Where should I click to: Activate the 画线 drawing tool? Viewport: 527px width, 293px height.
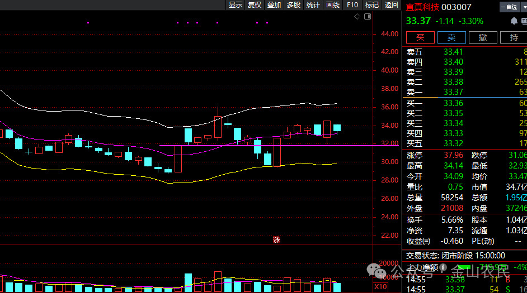coord(333,5)
